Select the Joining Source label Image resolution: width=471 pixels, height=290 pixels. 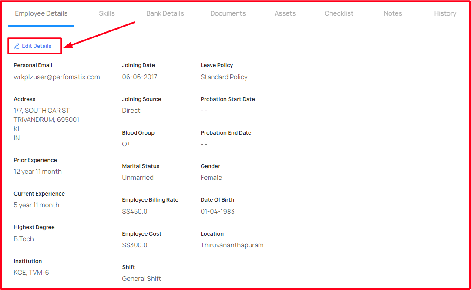point(141,99)
